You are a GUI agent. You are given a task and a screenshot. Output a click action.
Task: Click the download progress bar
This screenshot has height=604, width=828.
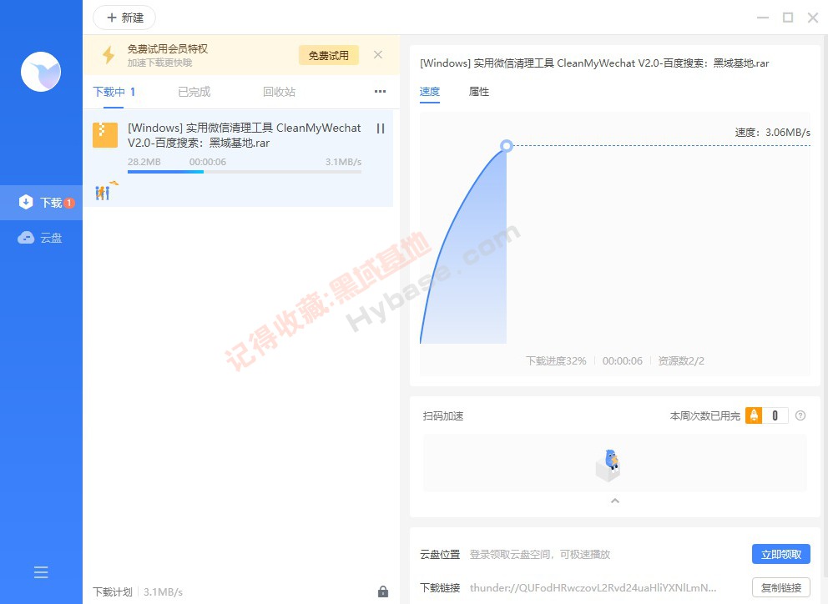click(245, 172)
